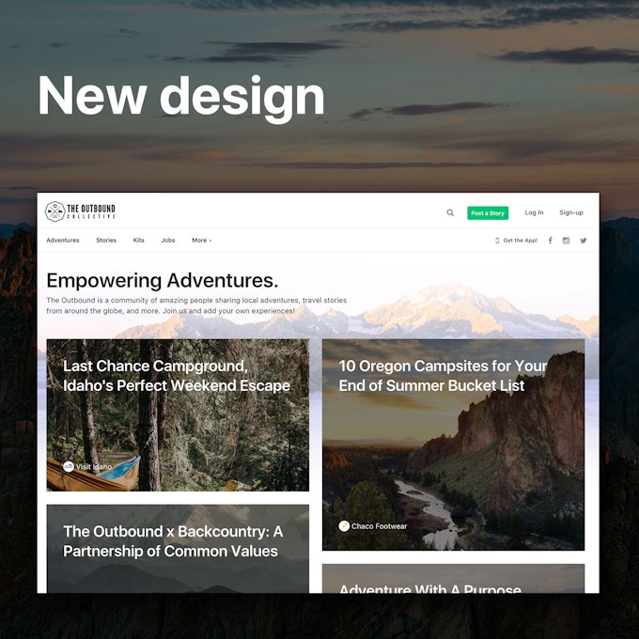639x639 pixels.
Task: Go to the Stories section
Action: [x=106, y=241]
